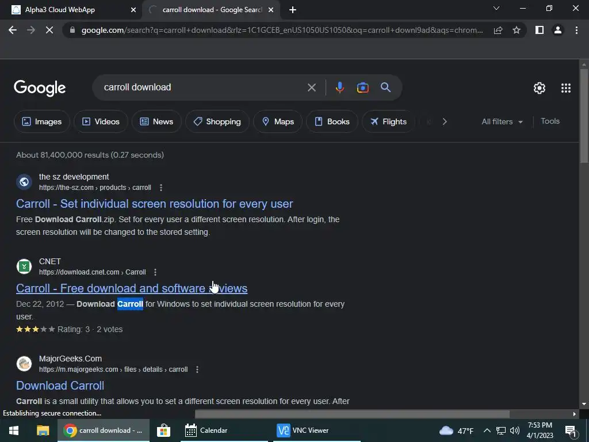
Task: Open more options for the-sz.com result
Action: (x=161, y=188)
